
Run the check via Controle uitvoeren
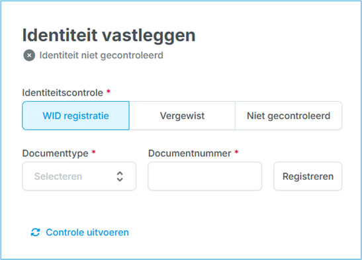tap(80, 232)
